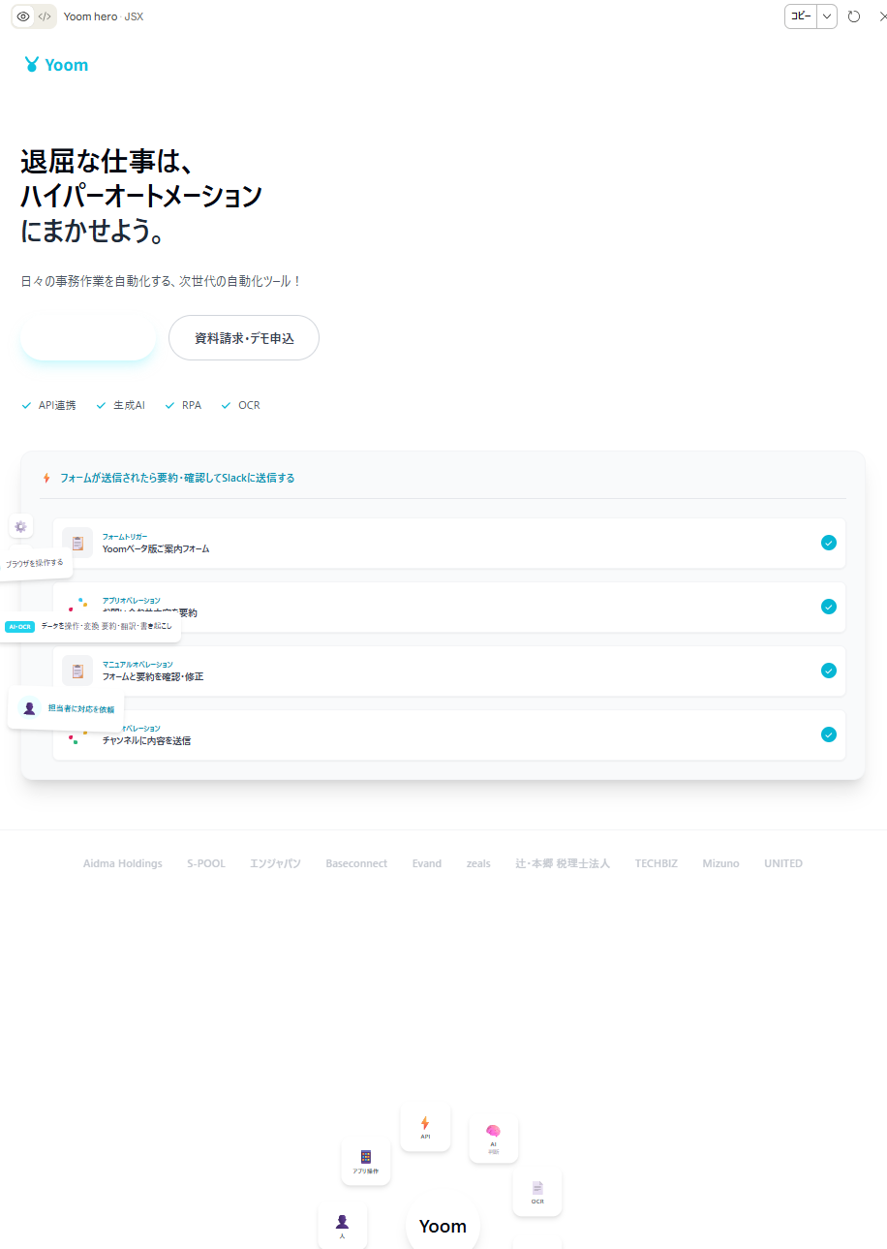Screen dimensions: 887x1249
Task: Click the 資料請求・デモ申込 button
Action: pos(244,338)
